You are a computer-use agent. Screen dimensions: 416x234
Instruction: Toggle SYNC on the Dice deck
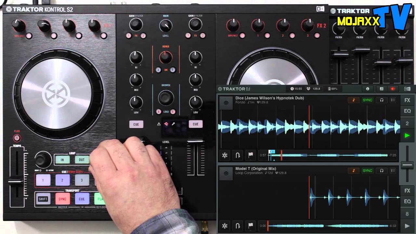[x=368, y=100]
